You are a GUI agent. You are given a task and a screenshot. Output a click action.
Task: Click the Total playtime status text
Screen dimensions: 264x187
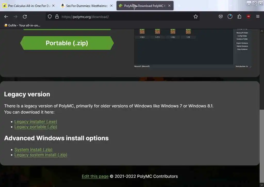click(242, 67)
